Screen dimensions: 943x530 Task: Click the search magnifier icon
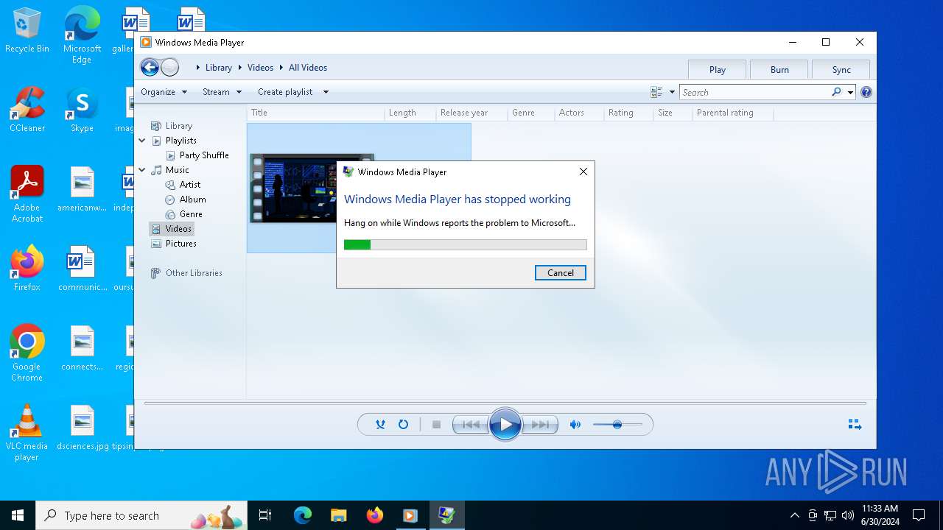836,92
